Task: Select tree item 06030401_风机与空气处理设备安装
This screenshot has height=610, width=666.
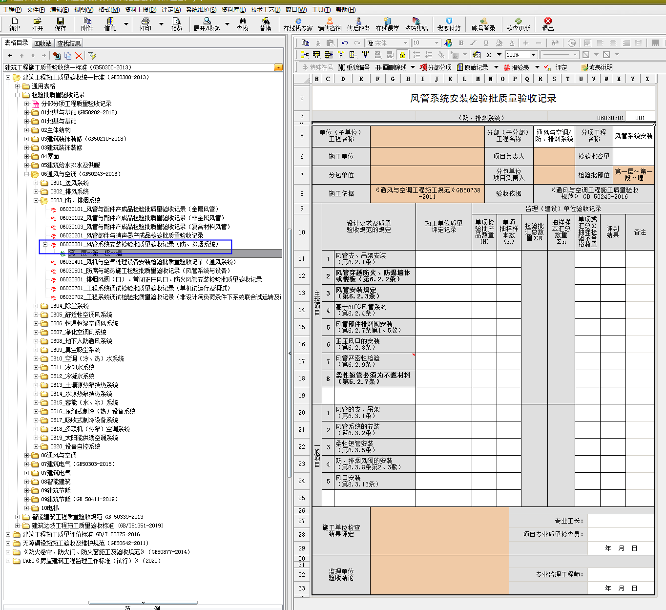Action: pos(147,262)
